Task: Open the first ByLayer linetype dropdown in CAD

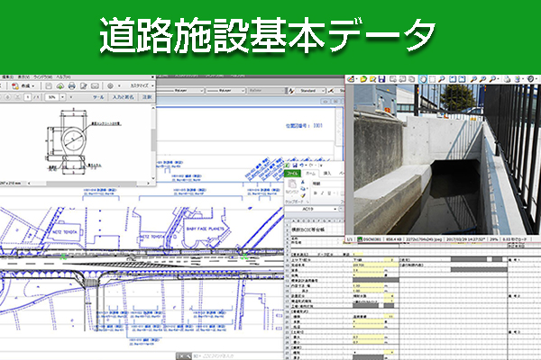Action: pyautogui.click(x=182, y=91)
